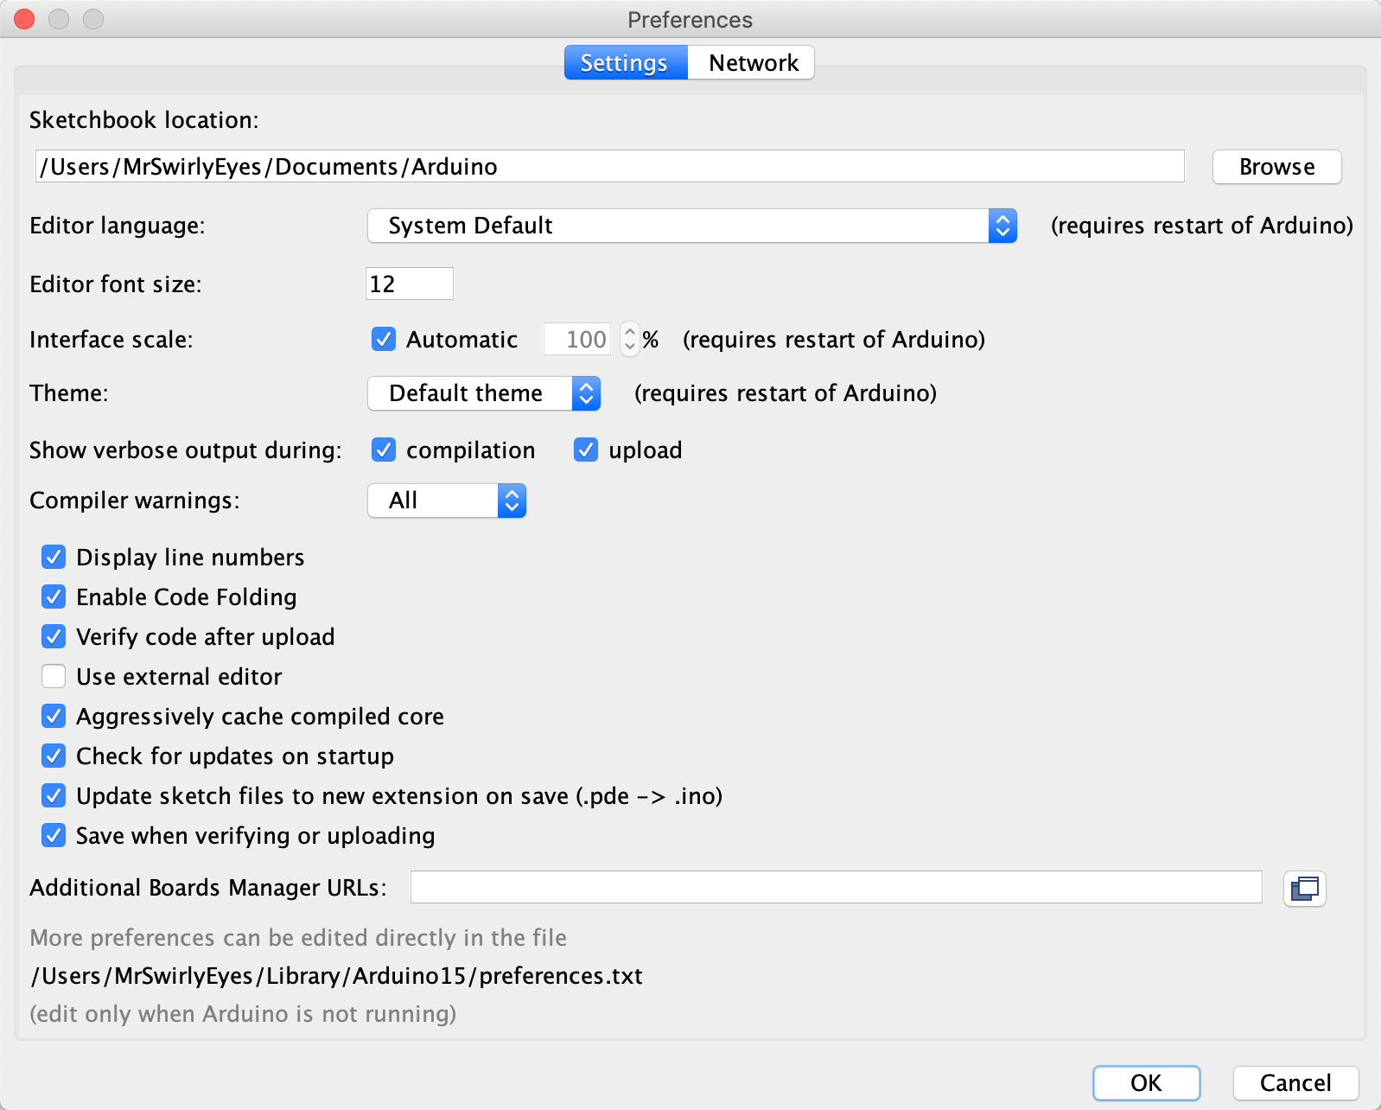Open the Editor language dropdown

(x=691, y=226)
